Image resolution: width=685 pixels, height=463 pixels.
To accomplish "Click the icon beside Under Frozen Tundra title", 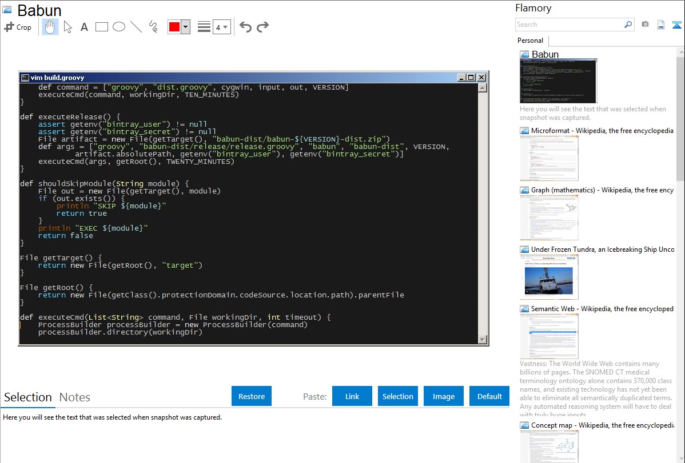I will click(x=524, y=249).
